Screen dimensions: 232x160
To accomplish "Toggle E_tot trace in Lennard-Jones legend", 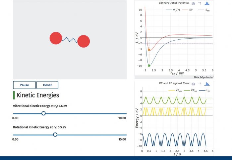I will coord(204,10).
